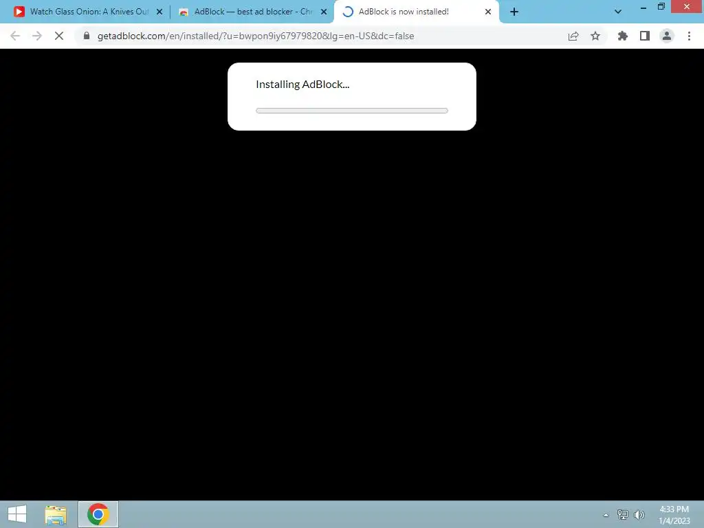Go back to previous page
704x528 pixels.
(x=15, y=36)
